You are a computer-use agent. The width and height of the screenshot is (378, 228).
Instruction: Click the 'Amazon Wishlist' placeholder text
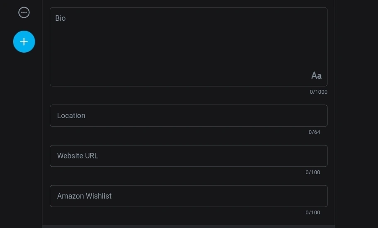84,196
